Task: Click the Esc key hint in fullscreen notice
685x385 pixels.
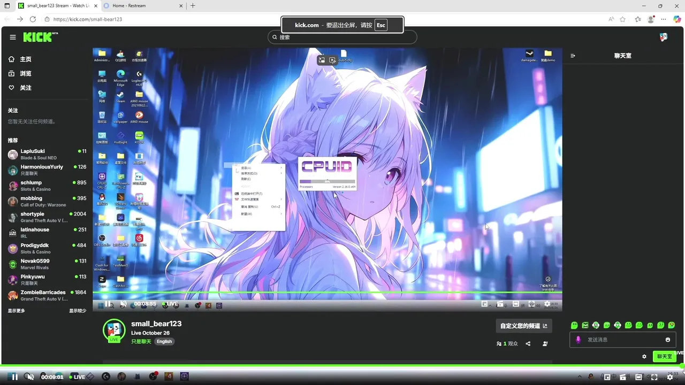Action: (x=380, y=25)
